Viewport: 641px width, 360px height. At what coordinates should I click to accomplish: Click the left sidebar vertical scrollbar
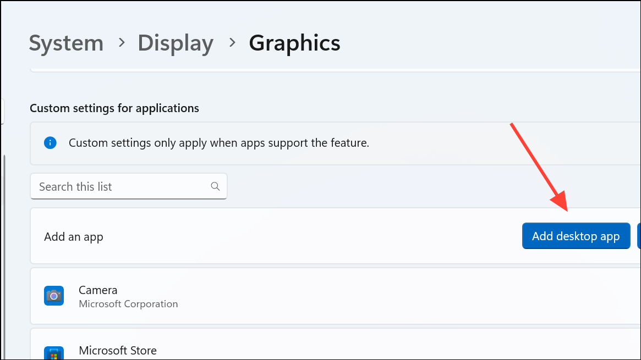click(3, 247)
